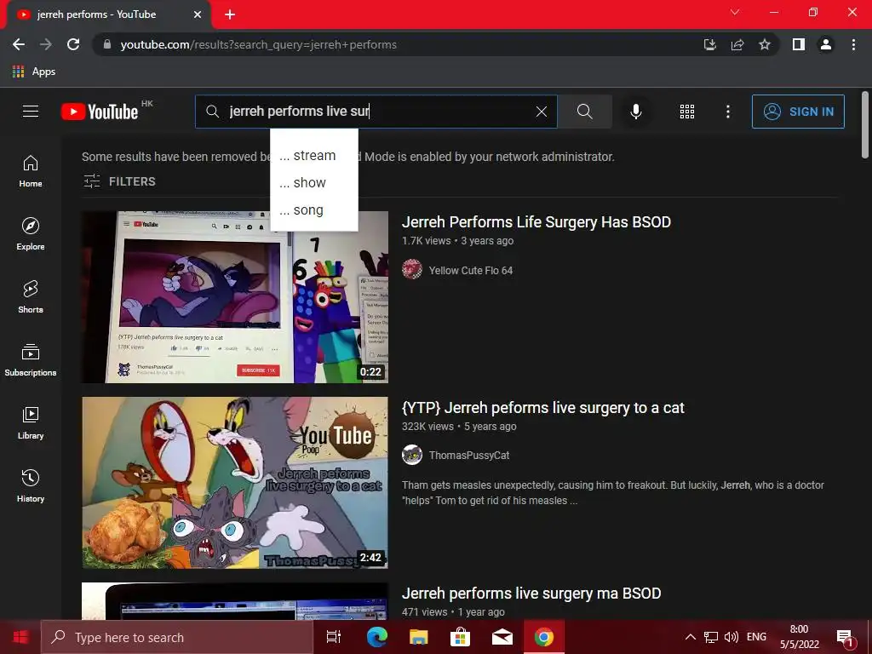Open YouTube settings three-dot menu
This screenshot has height=654, width=872.
[727, 112]
